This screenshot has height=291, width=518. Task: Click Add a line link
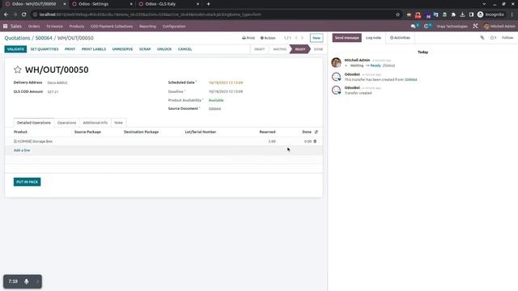[x=22, y=150]
